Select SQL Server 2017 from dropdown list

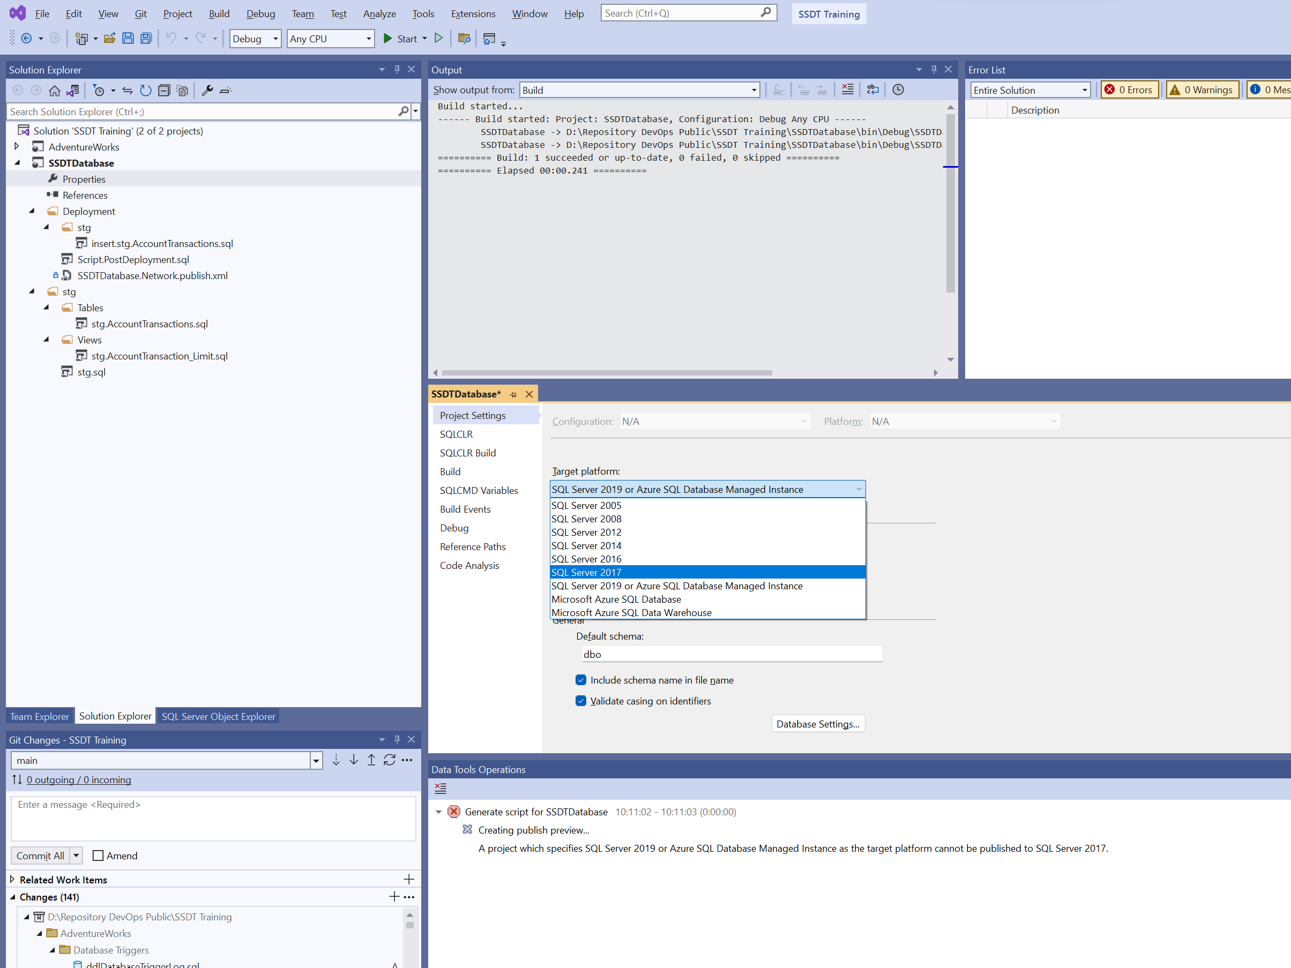point(587,573)
